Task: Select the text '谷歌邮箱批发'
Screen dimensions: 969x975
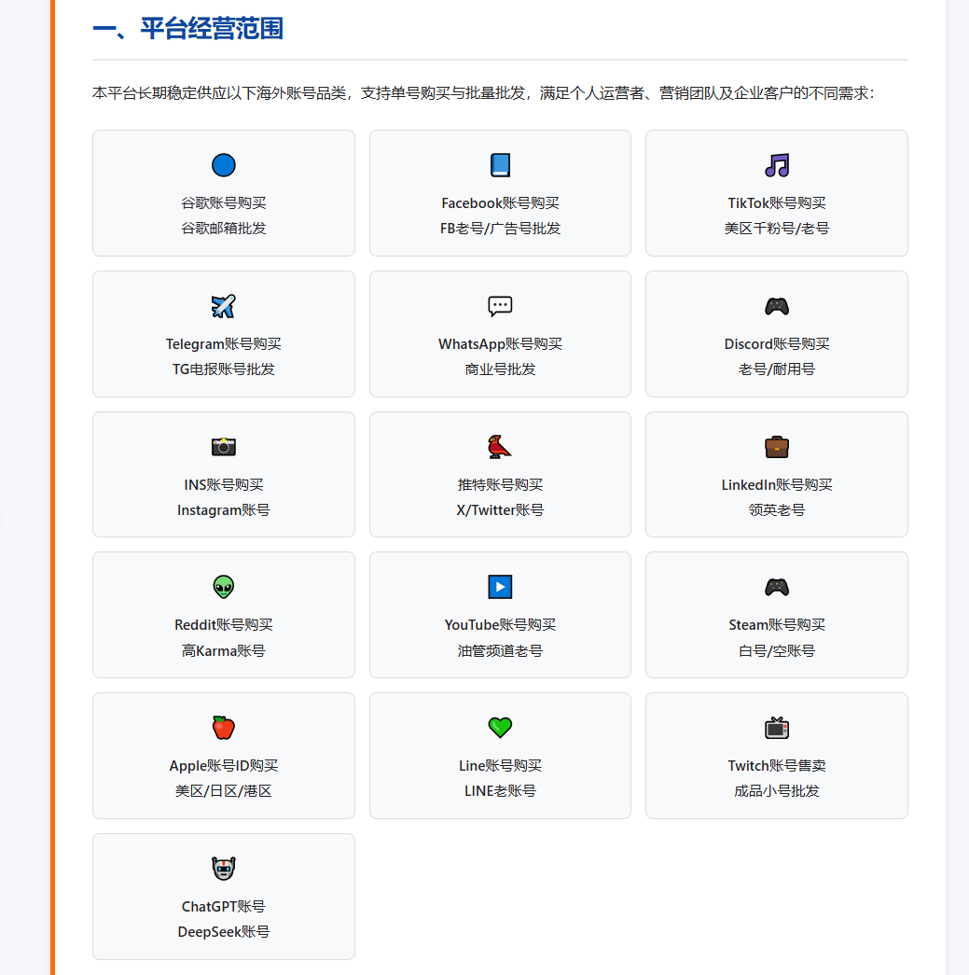Action: [x=224, y=229]
